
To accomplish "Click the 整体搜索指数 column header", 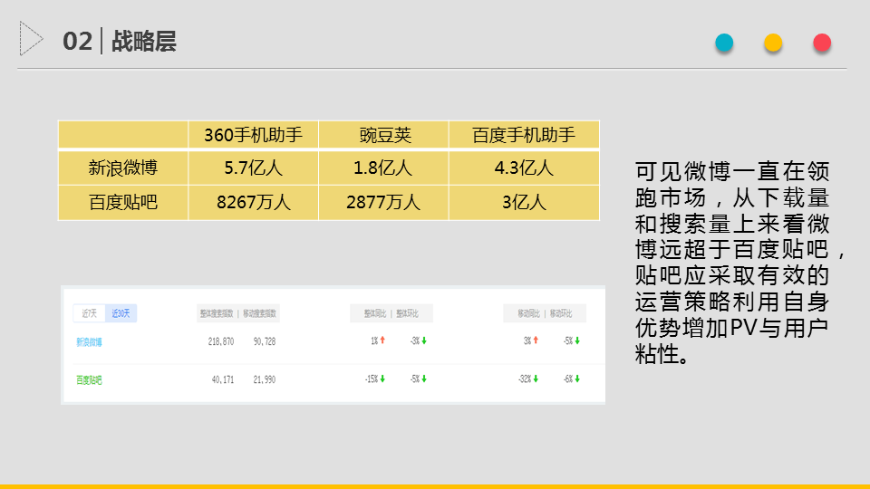I will coord(217,314).
